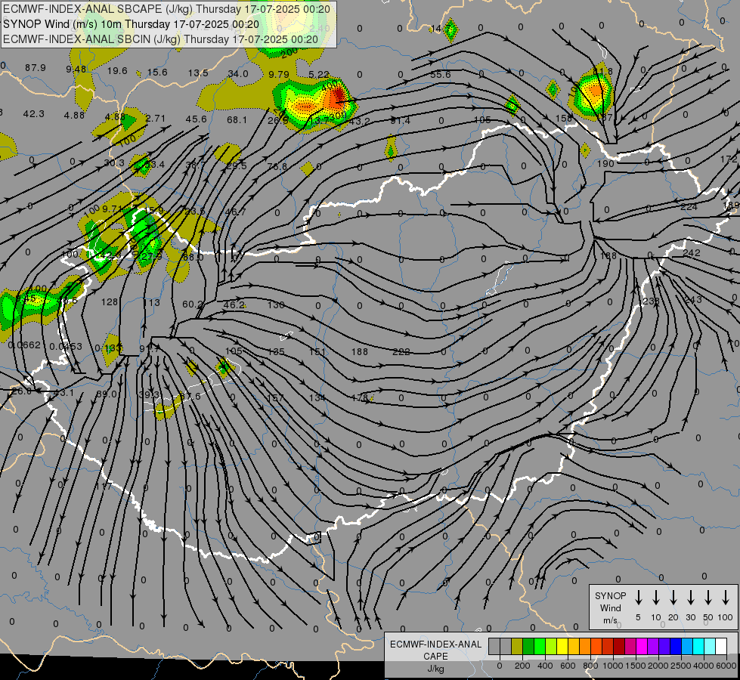This screenshot has width=740, height=680.
Task: Click the 157 value on the map
Action: [x=275, y=398]
